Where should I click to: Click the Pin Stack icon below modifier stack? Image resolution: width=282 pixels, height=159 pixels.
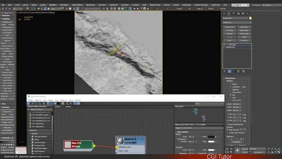(x=224, y=72)
